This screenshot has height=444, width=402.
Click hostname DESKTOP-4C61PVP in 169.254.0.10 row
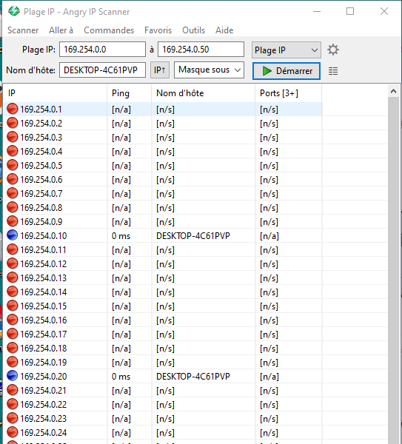tap(193, 236)
